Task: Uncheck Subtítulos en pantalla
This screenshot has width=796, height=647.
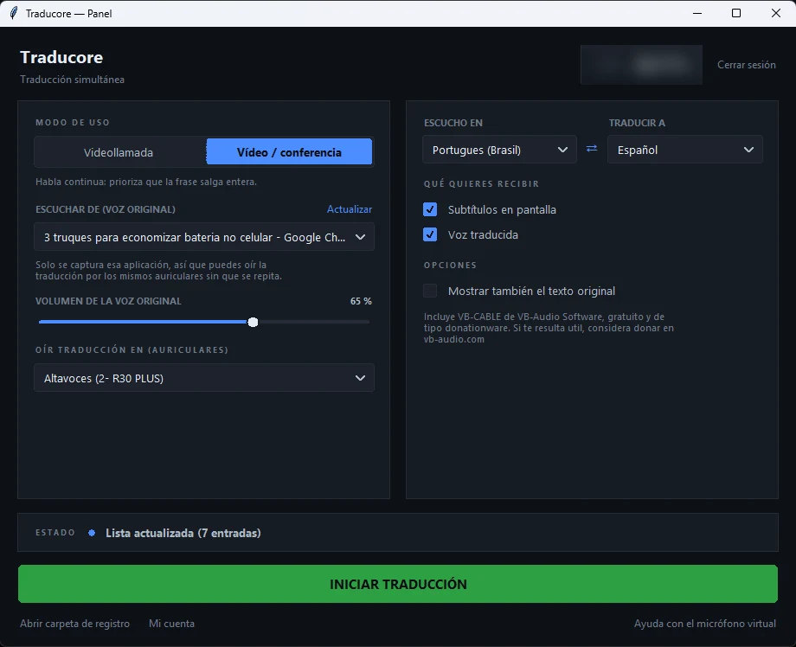Action: 430,209
